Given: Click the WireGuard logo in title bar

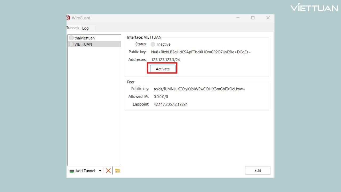Looking at the screenshot, I should coord(68,18).
